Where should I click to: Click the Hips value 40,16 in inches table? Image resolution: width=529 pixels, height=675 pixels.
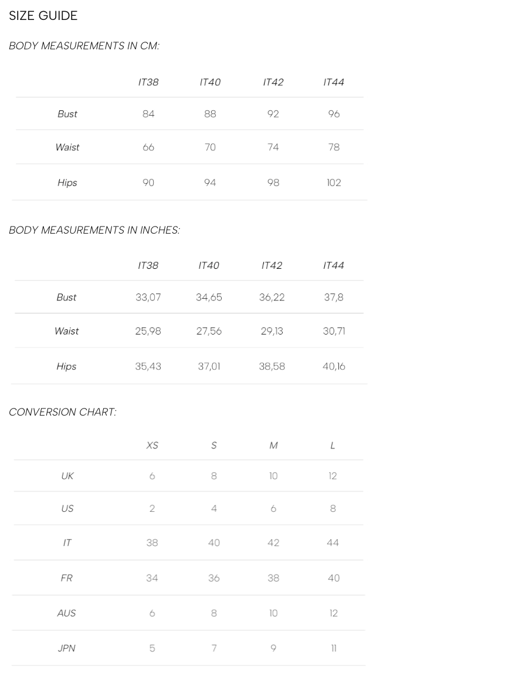coord(334,366)
